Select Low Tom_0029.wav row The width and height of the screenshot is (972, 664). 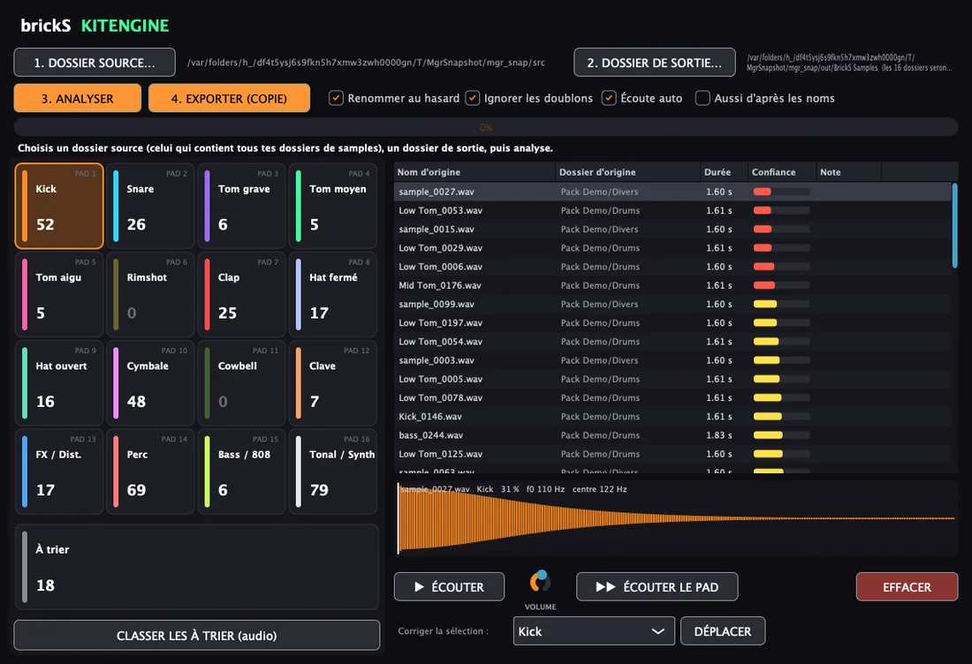click(x=672, y=248)
